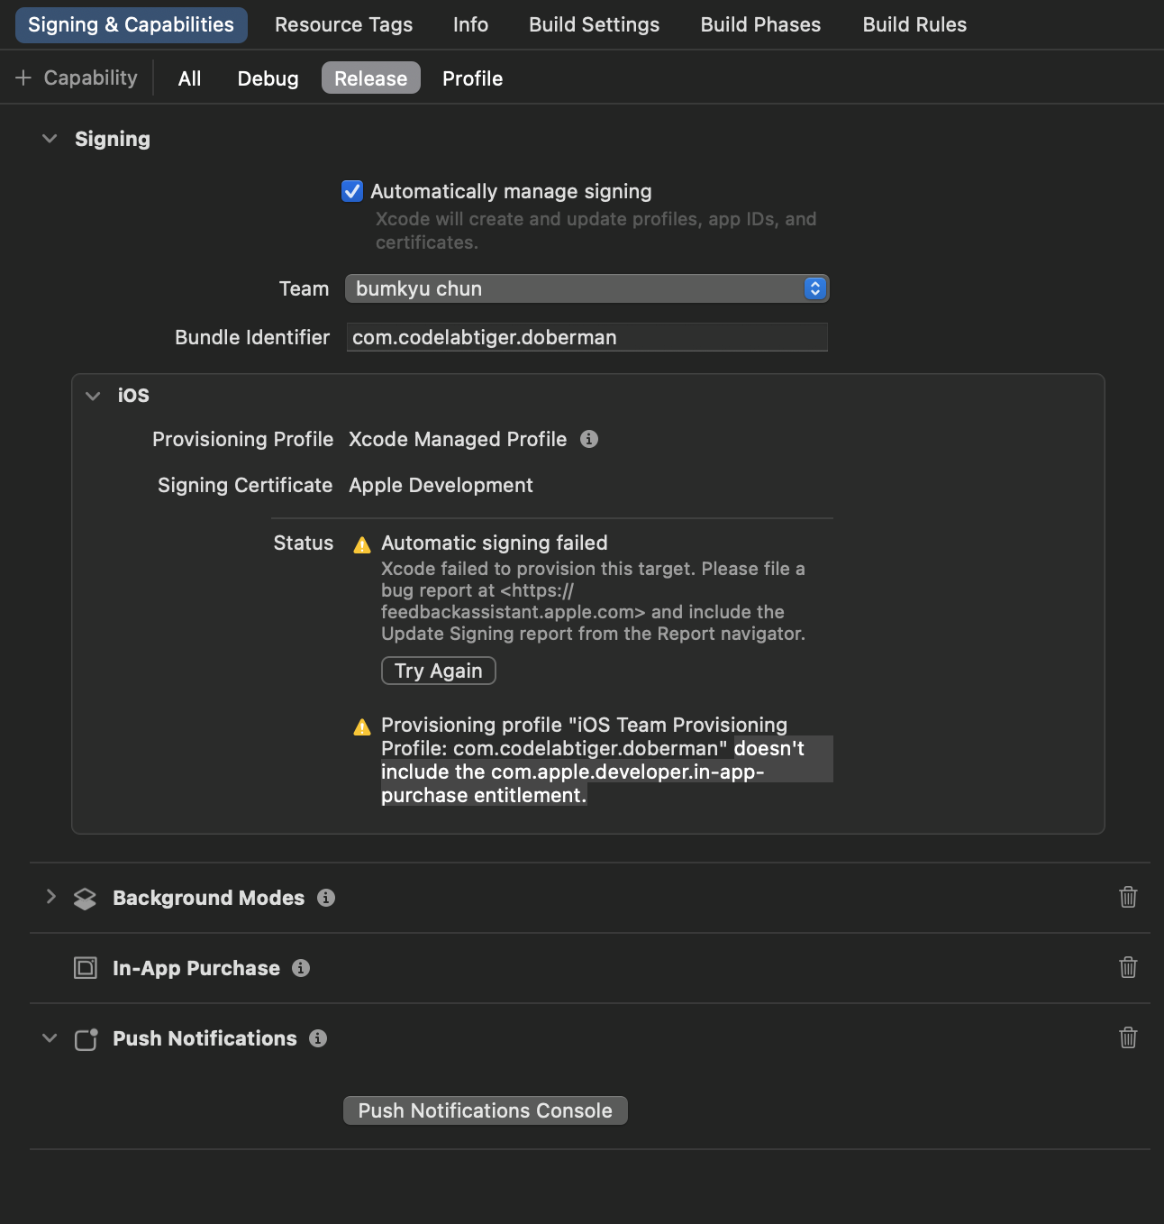Delete the Background Modes capability
This screenshot has width=1164, height=1224.
point(1128,897)
